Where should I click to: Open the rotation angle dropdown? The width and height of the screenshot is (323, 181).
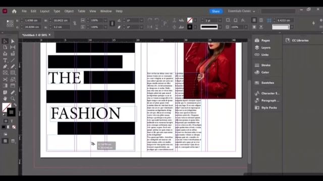pos(141,20)
